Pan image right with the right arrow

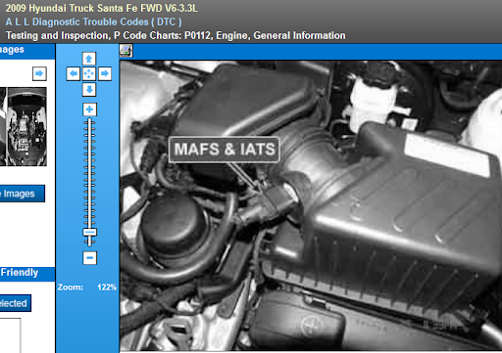point(105,73)
